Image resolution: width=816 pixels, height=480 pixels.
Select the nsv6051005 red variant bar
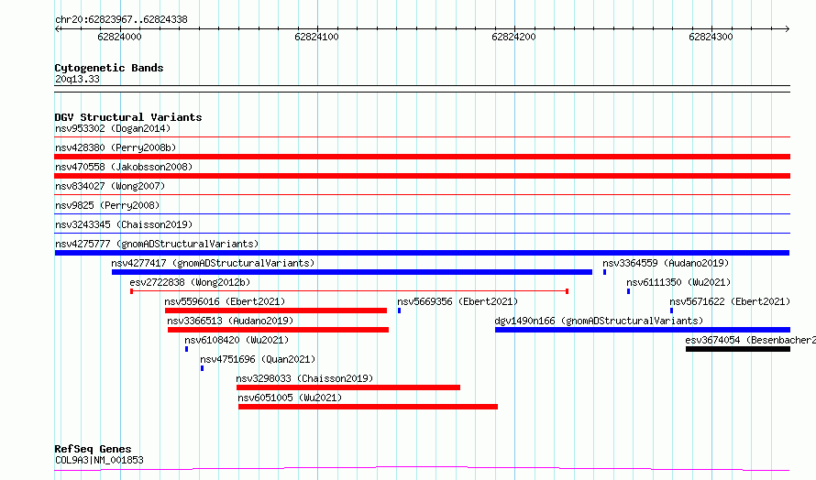tap(368, 407)
